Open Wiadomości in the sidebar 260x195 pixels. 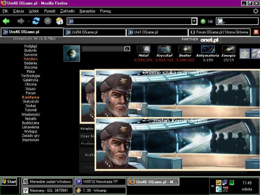point(31,114)
